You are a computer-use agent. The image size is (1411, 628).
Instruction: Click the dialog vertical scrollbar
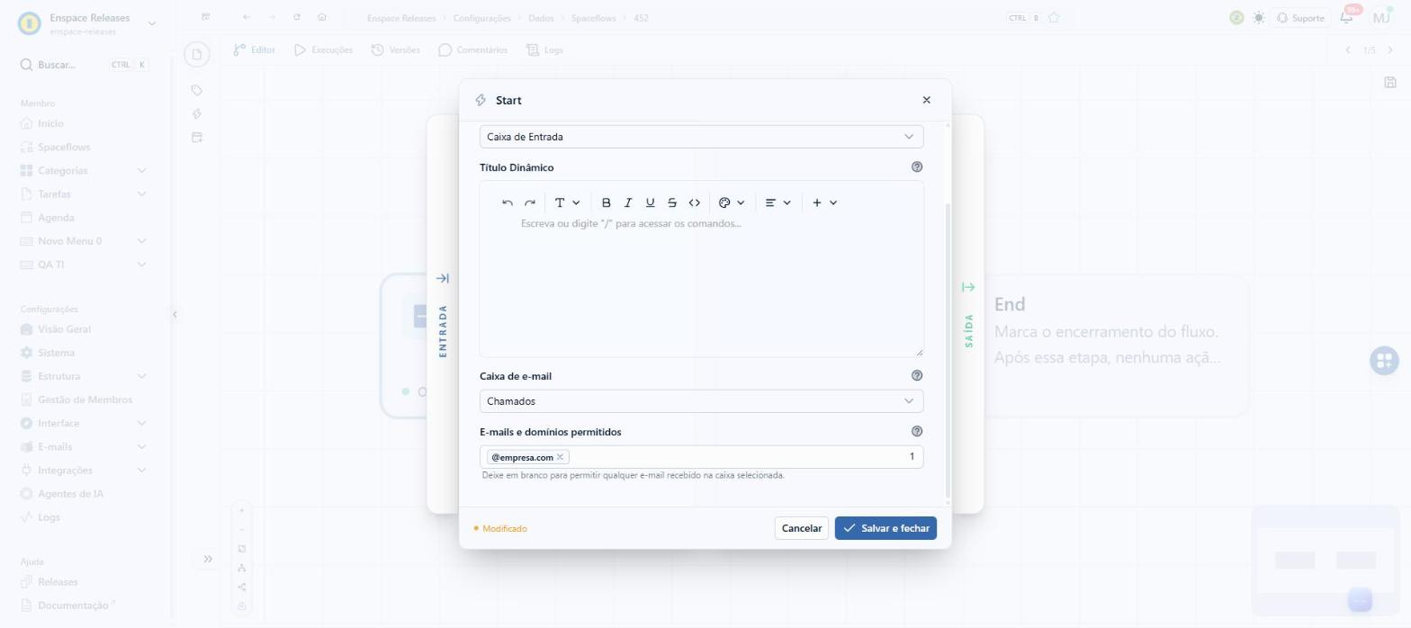pyautogui.click(x=947, y=351)
